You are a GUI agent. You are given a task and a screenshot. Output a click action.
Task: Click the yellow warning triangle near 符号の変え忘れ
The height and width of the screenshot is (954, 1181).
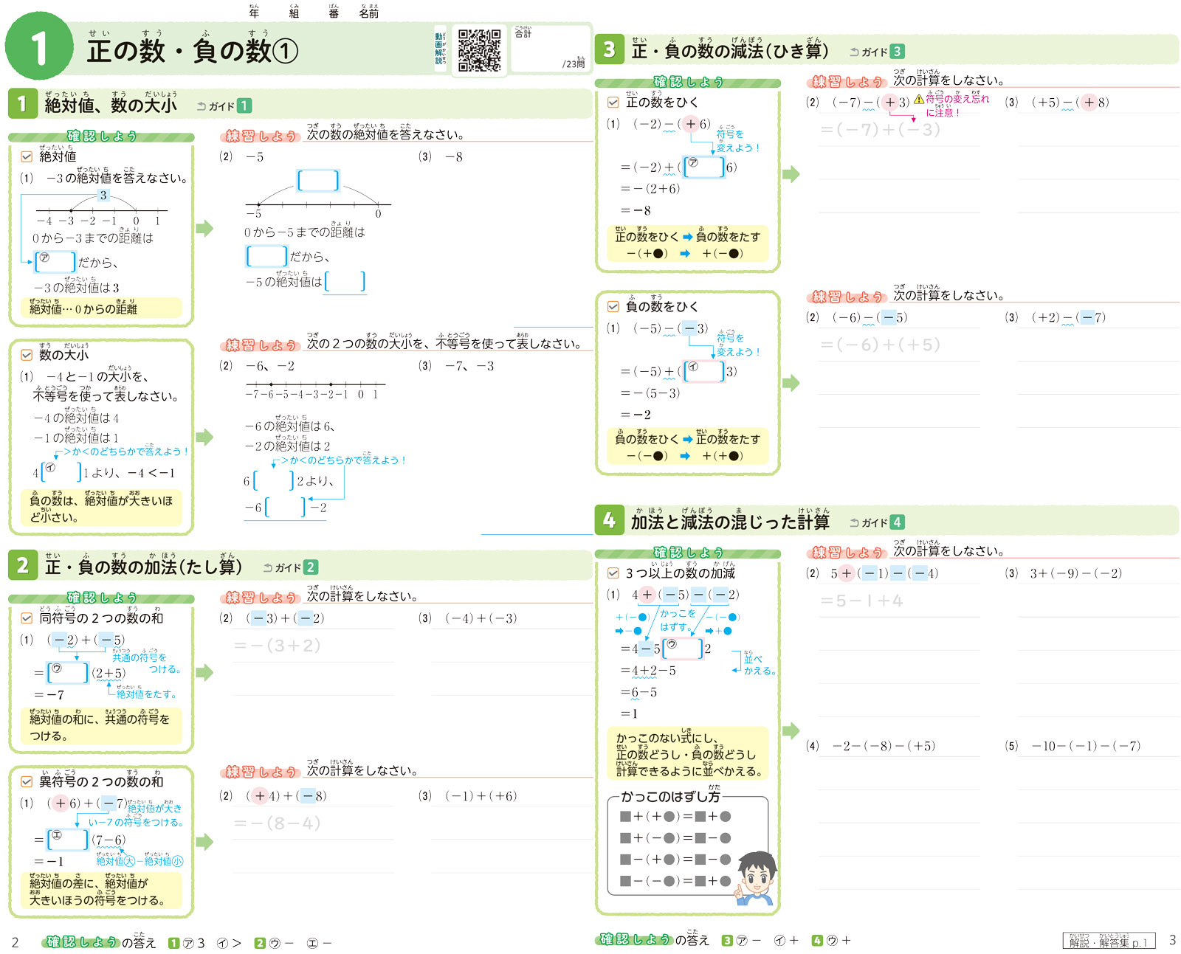coord(919,99)
